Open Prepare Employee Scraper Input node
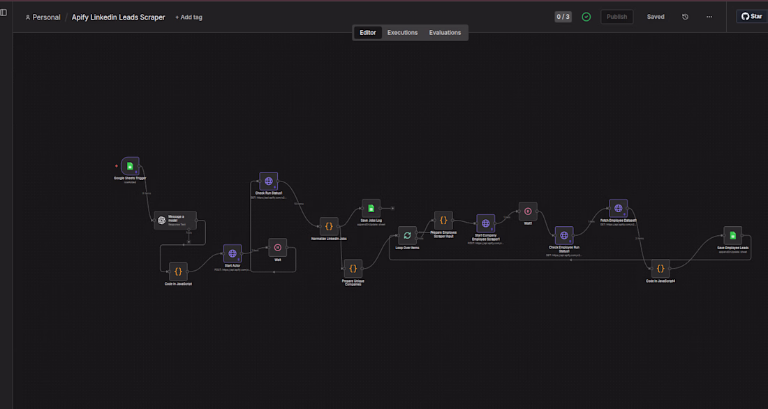This screenshot has height=409, width=768. click(x=444, y=221)
